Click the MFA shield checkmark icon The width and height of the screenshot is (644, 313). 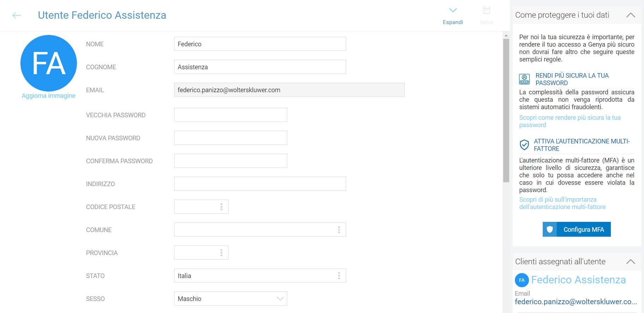pos(524,145)
